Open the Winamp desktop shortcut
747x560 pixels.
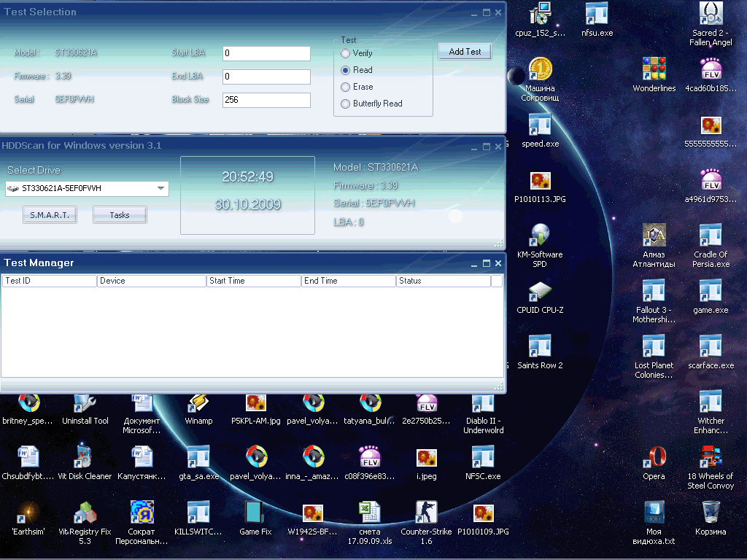(x=198, y=403)
